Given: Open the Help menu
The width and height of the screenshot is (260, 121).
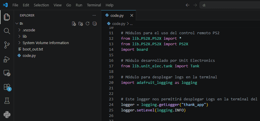Looking at the screenshot, I should (x=109, y=5).
